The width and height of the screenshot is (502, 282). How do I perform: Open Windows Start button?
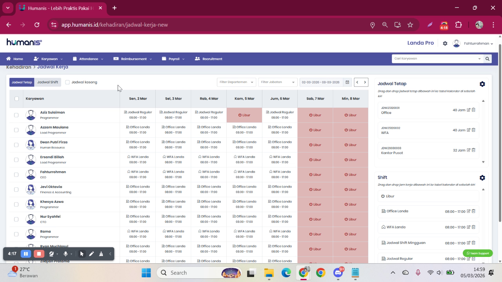[146, 273]
